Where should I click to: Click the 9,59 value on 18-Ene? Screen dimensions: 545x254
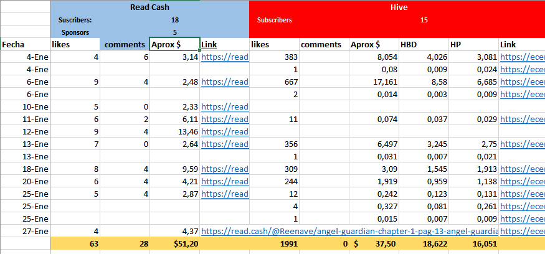[175, 169]
